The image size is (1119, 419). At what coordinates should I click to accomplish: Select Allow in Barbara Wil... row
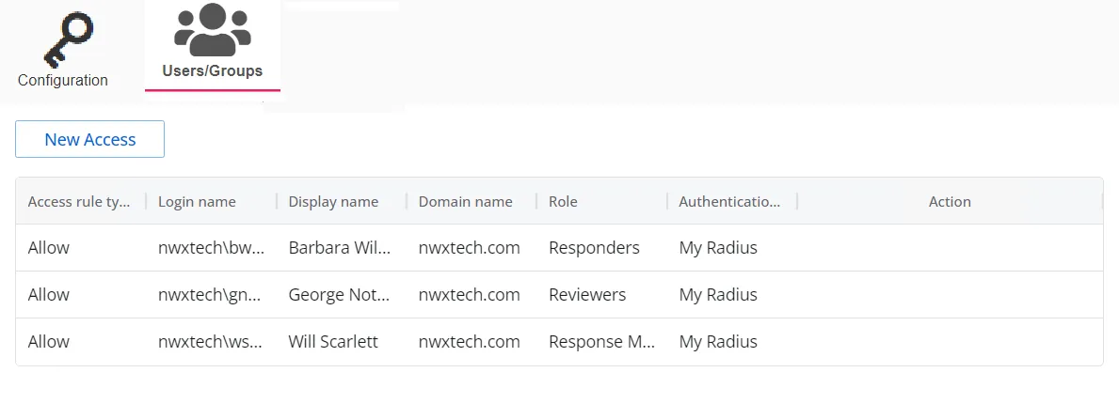click(x=49, y=248)
